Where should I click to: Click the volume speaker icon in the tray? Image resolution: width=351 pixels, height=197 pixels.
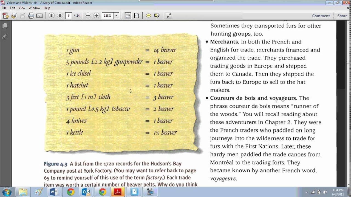325,192
